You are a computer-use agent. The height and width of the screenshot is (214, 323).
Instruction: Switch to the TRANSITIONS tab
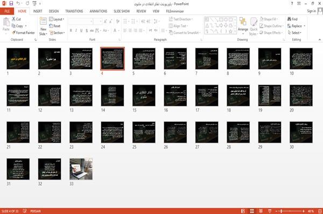(74, 11)
